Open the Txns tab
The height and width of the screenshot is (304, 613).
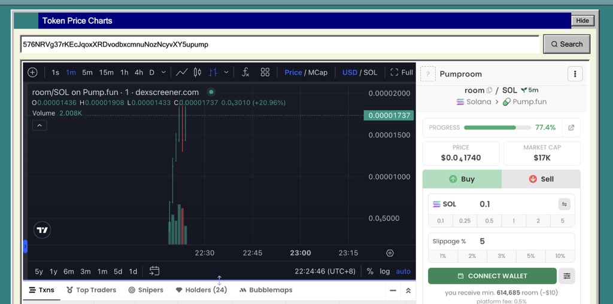point(42,290)
